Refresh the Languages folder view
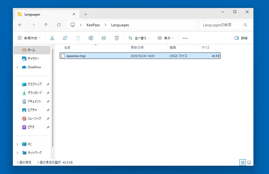269x174 pixels. click(x=59, y=25)
